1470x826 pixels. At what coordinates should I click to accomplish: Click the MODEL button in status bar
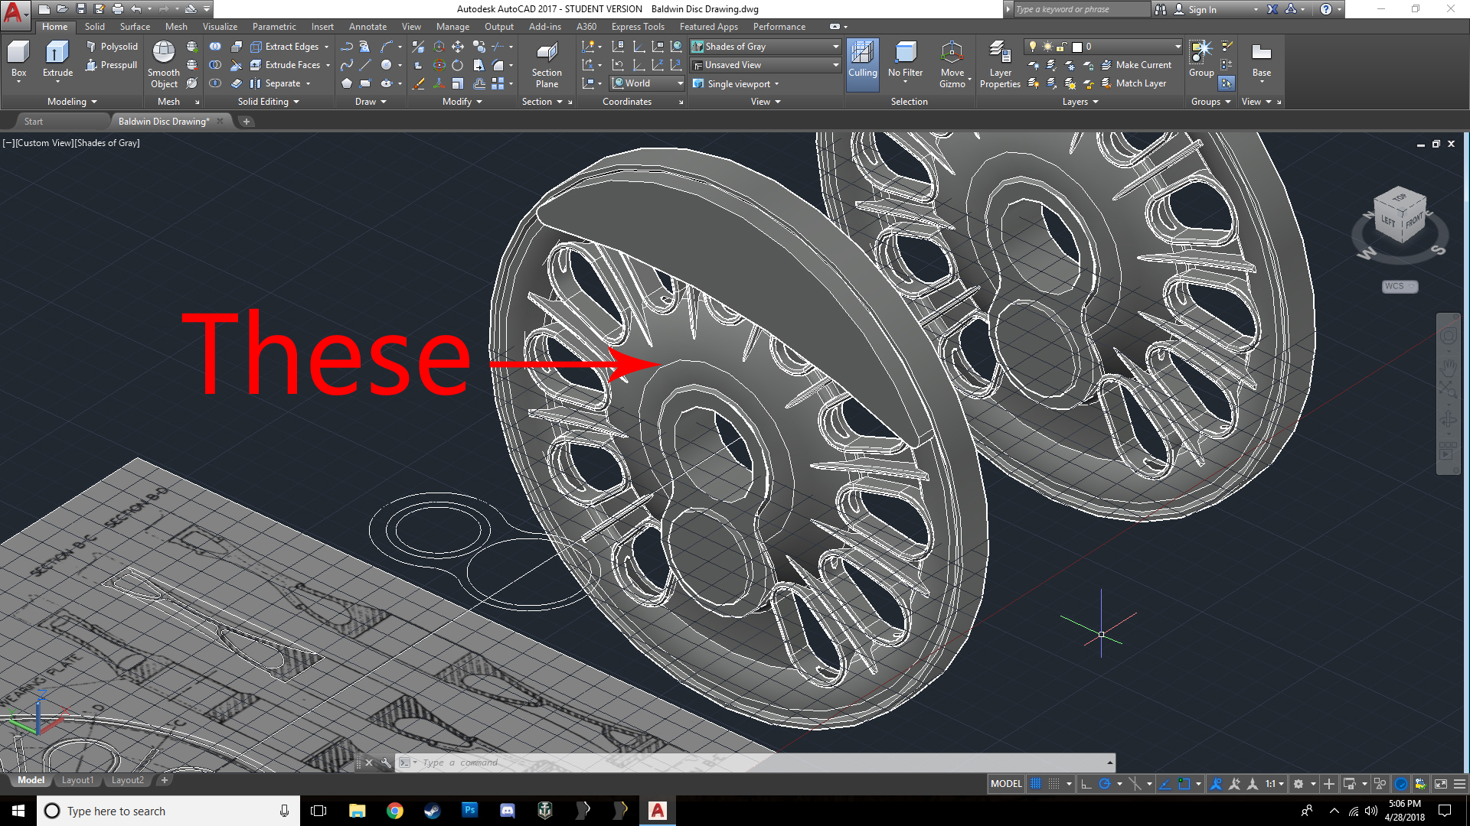pyautogui.click(x=1006, y=784)
